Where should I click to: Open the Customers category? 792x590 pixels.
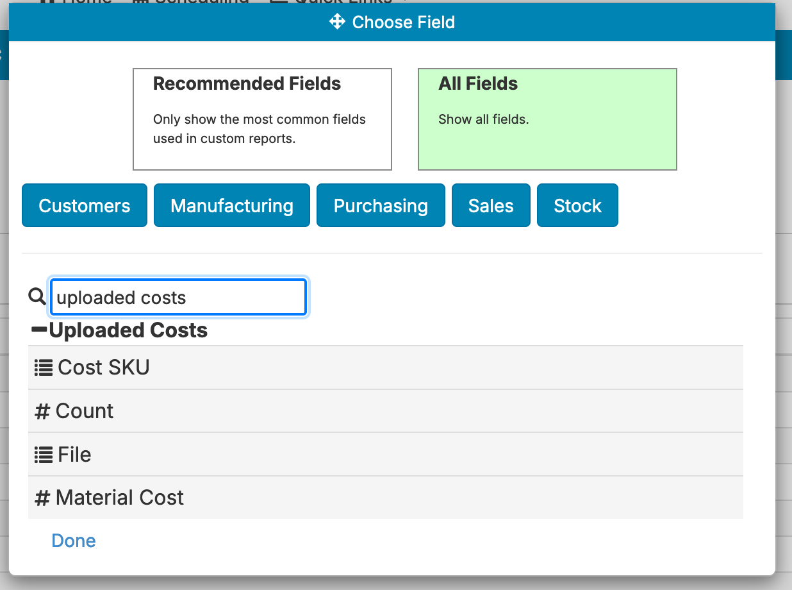[x=85, y=206]
